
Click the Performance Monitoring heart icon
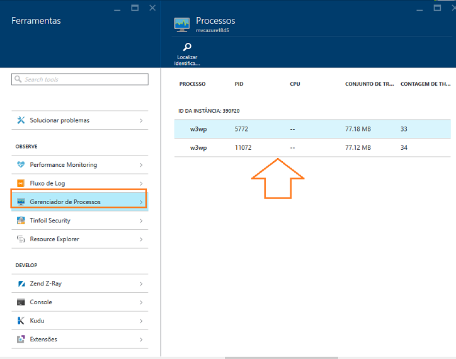point(21,164)
